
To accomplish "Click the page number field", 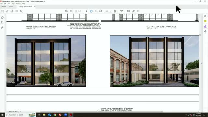I will click(x=76, y=11).
